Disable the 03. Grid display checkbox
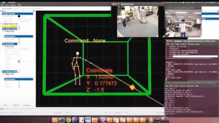Image resolution: width=219 pixels, height=123 pixels. [19, 44]
